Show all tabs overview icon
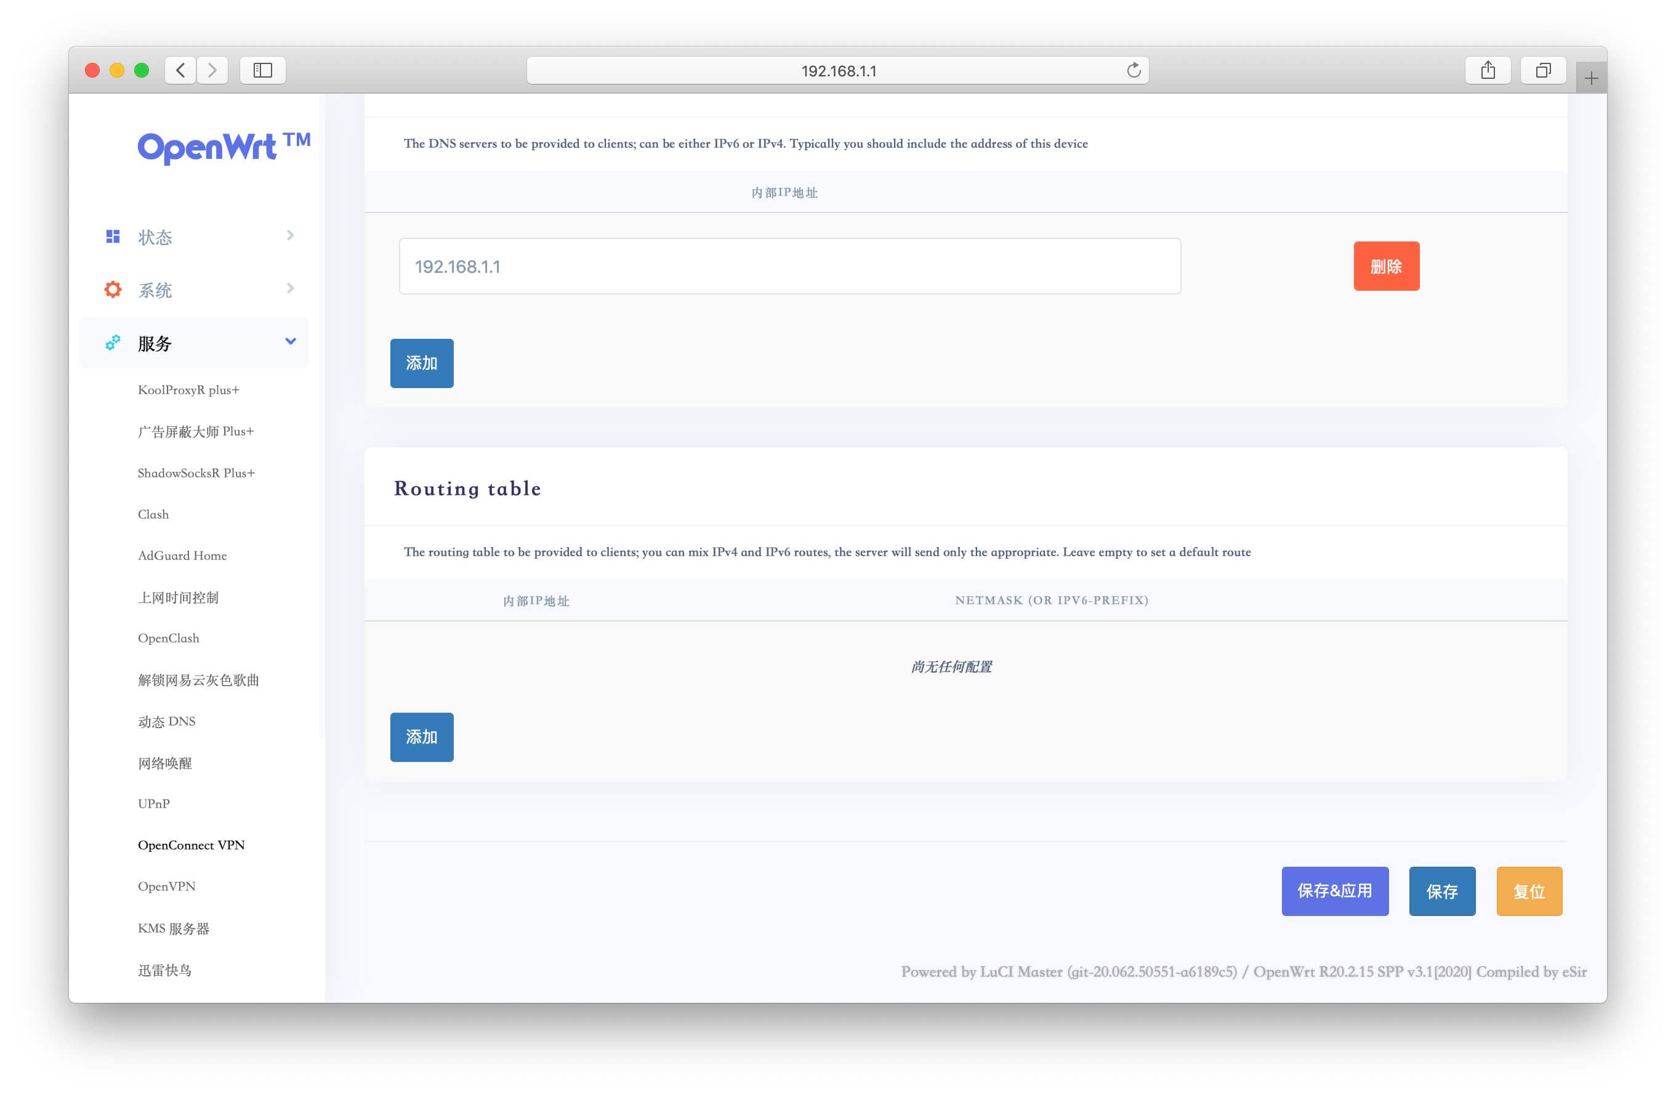 point(1543,70)
